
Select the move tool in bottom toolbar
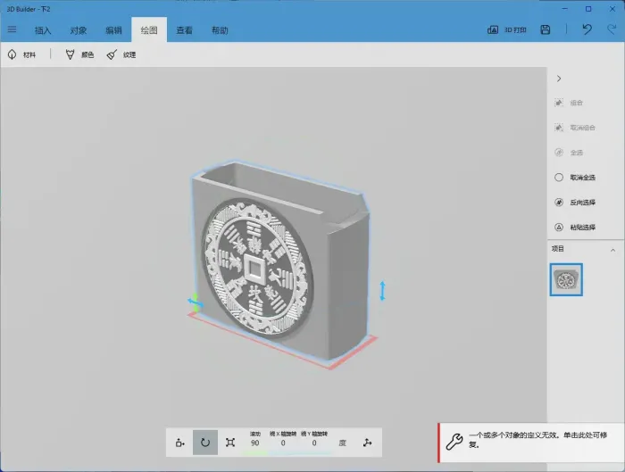tap(180, 443)
